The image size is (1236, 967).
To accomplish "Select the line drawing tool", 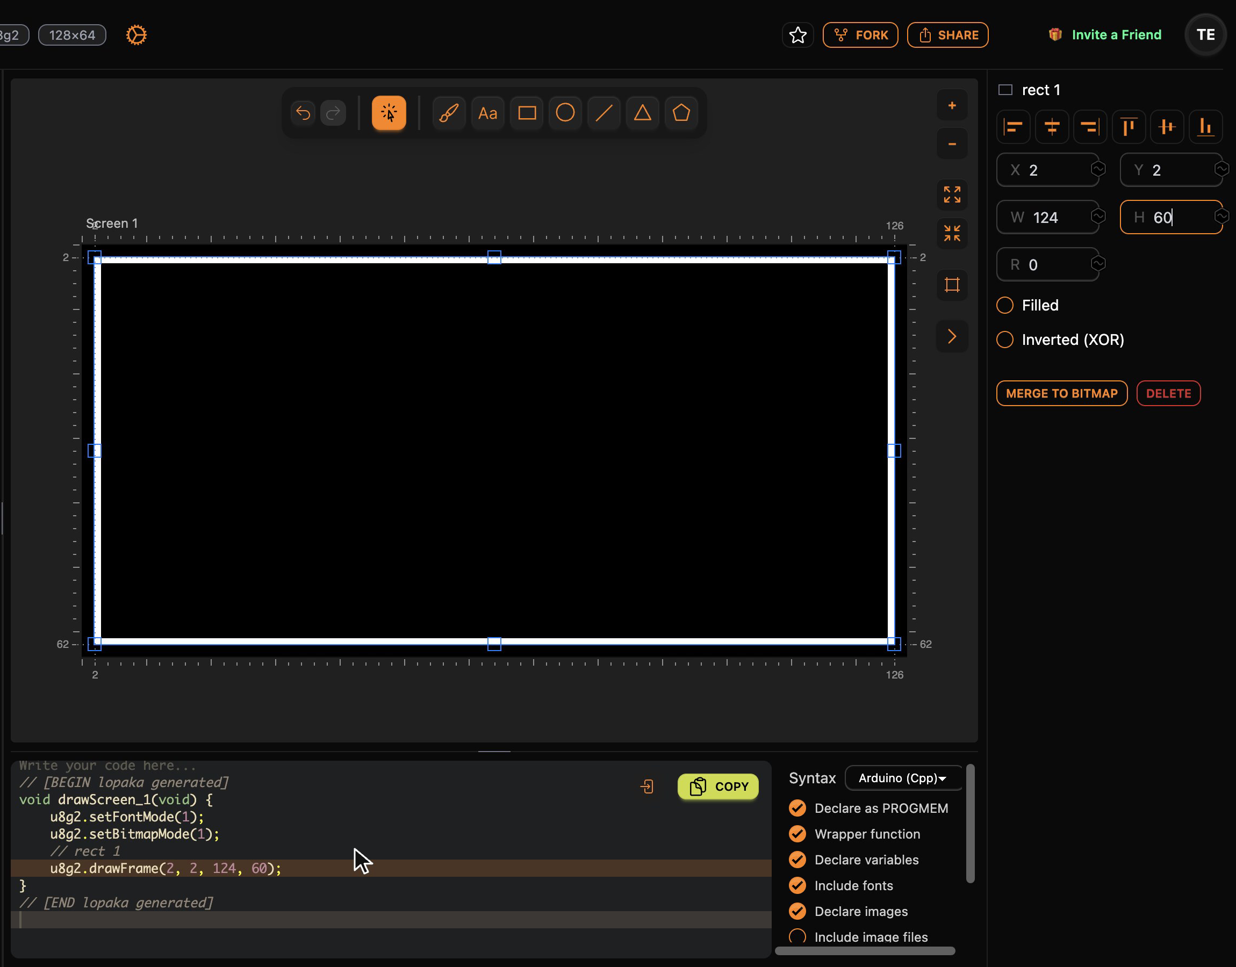I will coord(604,113).
